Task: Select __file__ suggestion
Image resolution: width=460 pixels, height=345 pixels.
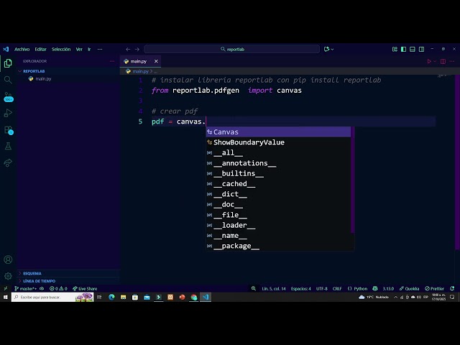Action: coord(278,215)
